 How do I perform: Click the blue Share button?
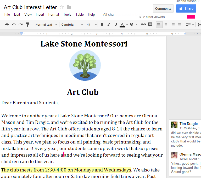tap(186, 8)
